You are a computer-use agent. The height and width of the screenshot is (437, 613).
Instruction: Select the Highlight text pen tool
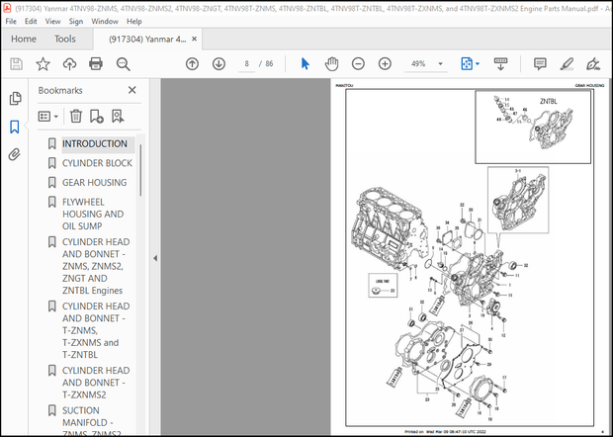(x=567, y=63)
